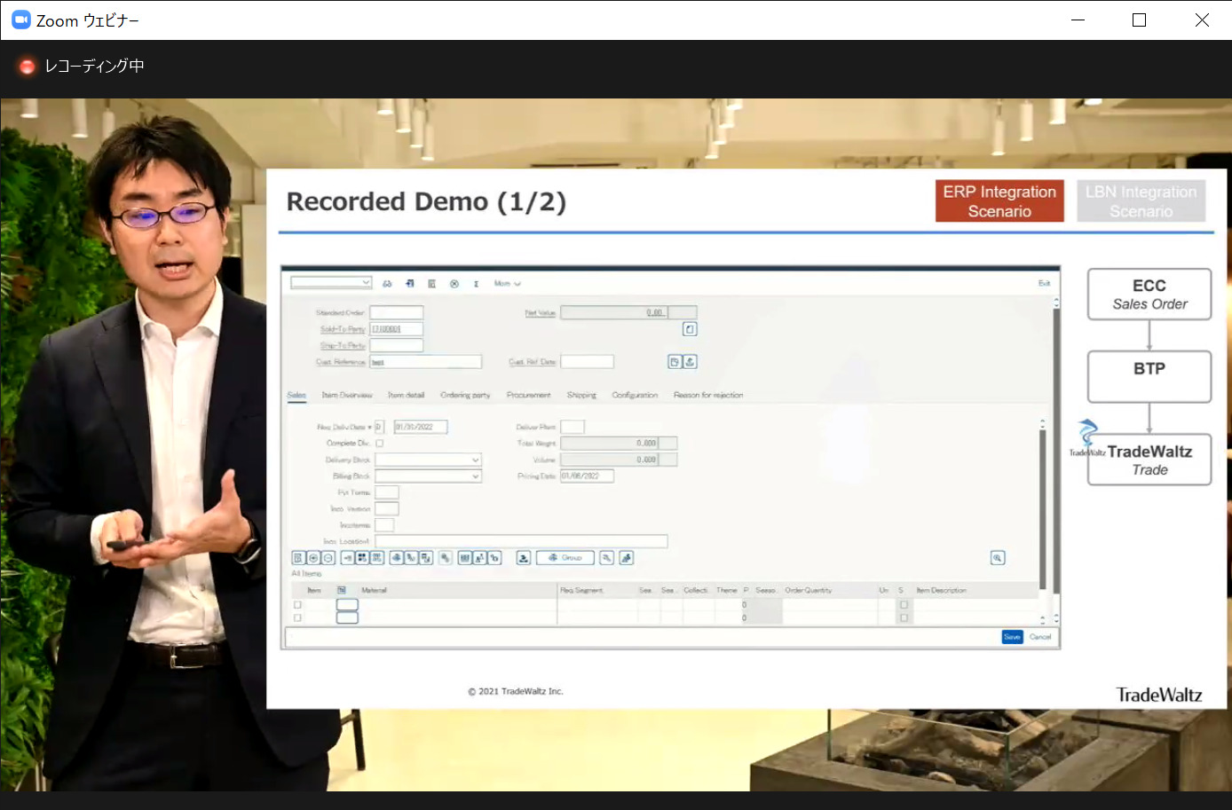1232x810 pixels.
Task: Click the last icon in the item toolbar
Action: point(626,558)
